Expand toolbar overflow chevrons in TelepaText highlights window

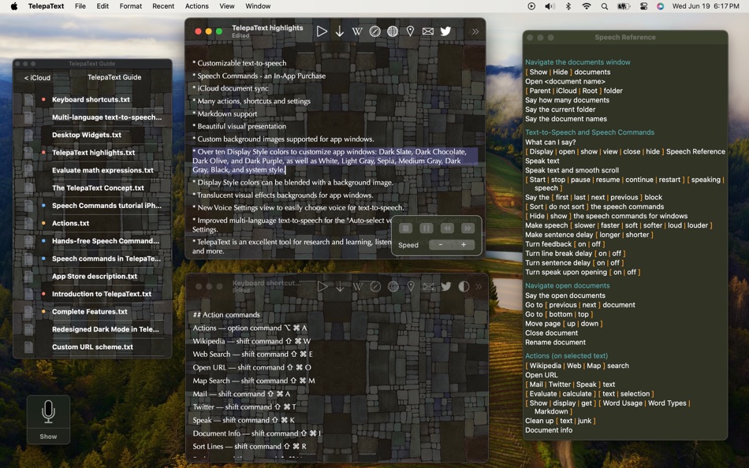point(475,32)
